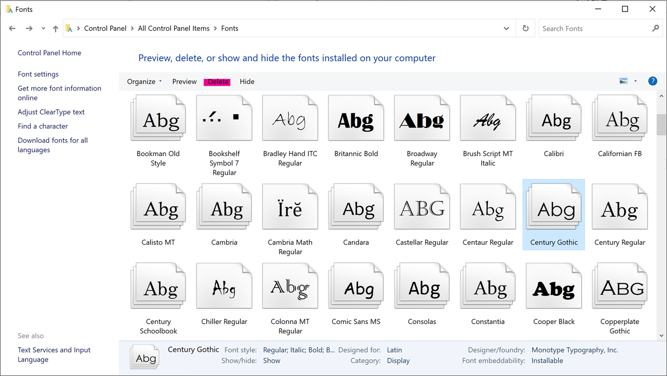Go back to the previous folder
The image size is (667, 376).
tap(12, 28)
